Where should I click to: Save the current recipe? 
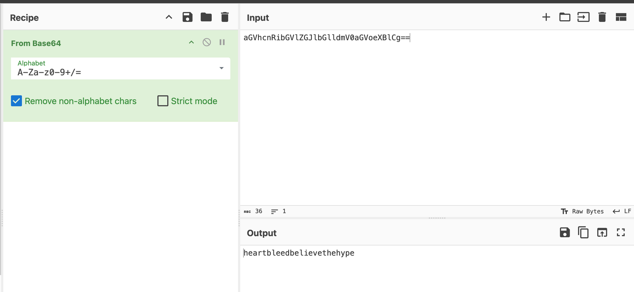[187, 17]
